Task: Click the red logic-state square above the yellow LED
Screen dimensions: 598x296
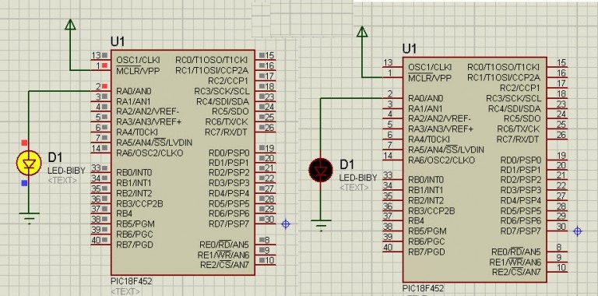Action: (x=24, y=143)
